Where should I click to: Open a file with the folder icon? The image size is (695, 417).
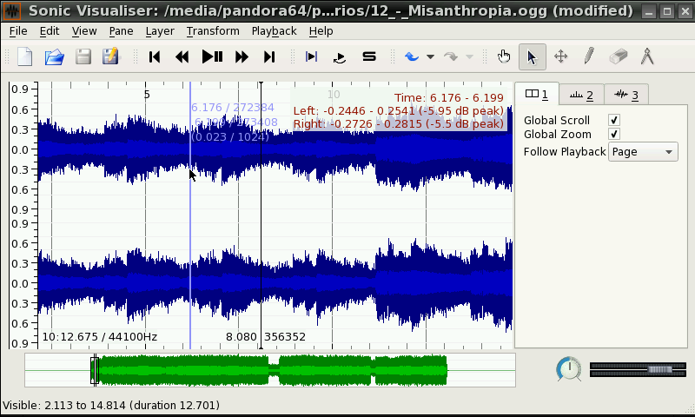[54, 57]
